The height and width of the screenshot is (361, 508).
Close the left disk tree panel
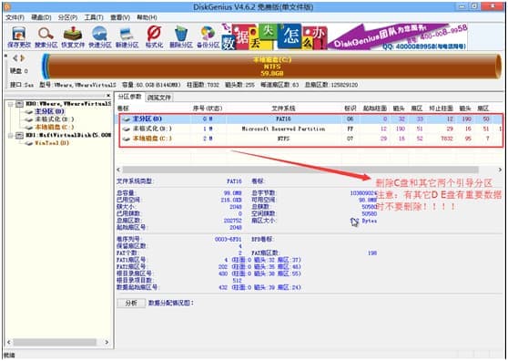point(108,96)
